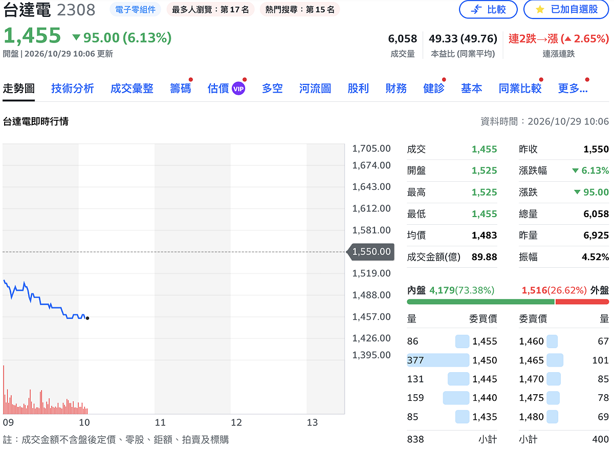Click the ask price 1,460
This screenshot has height=450, width=614.
(532, 341)
